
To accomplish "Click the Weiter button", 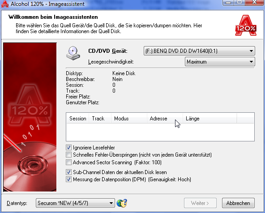I will pos(200,203).
